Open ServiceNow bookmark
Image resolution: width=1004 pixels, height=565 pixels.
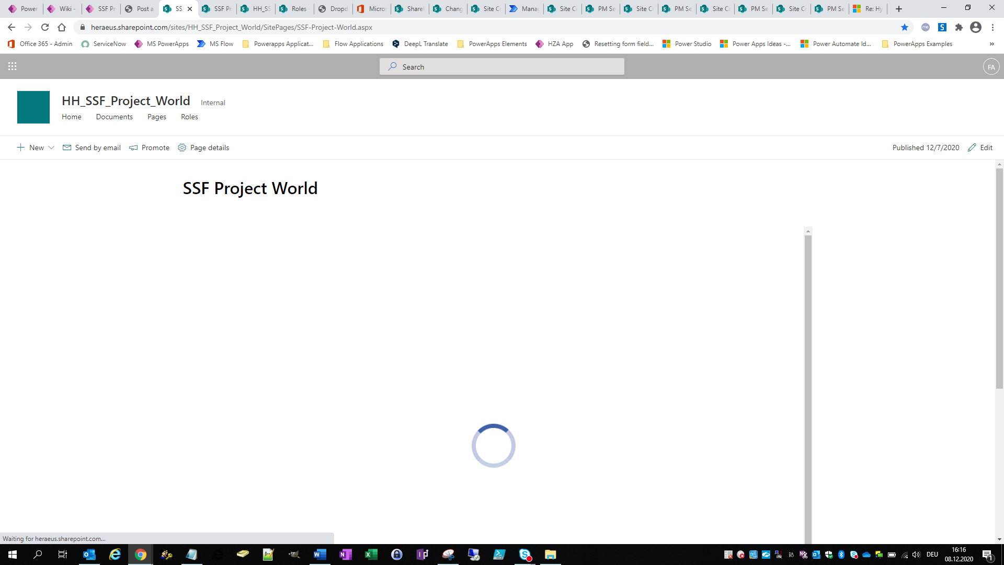tap(104, 44)
